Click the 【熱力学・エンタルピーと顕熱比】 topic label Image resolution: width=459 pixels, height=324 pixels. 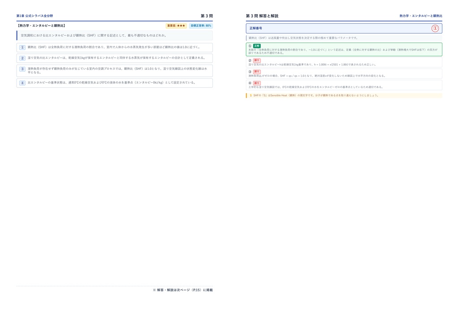pos(41,26)
